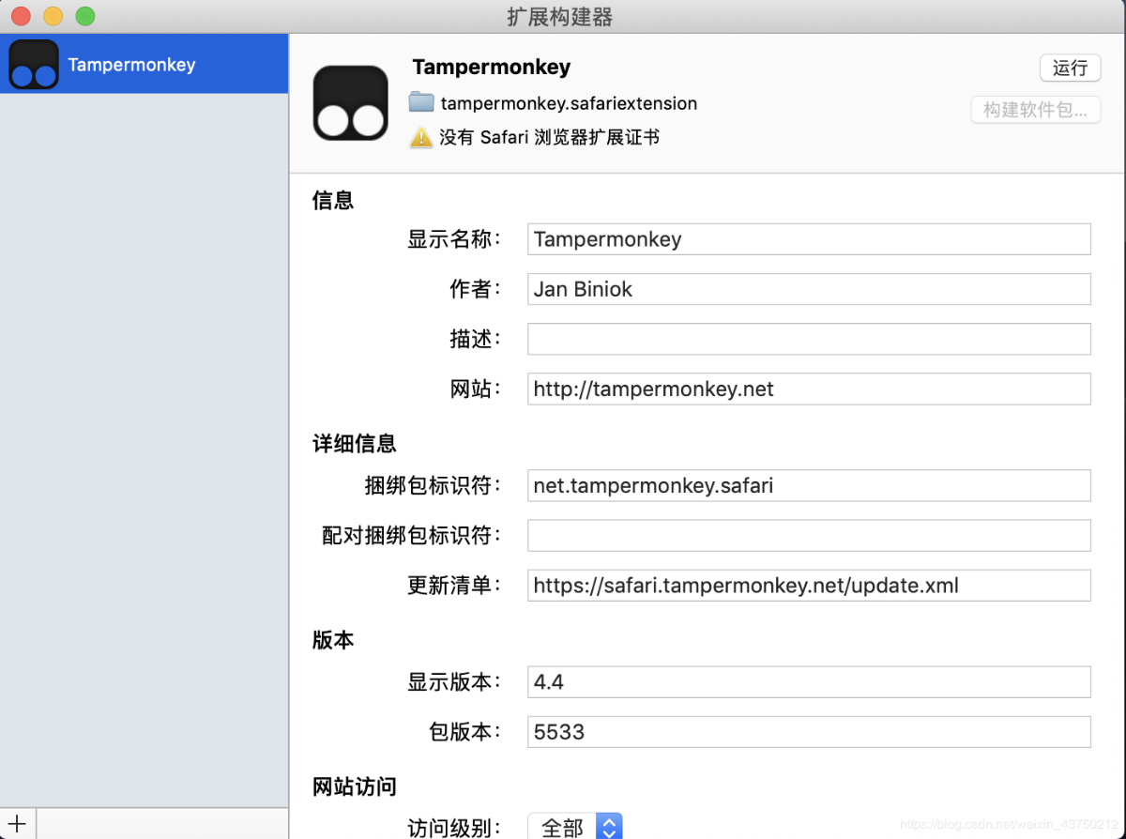
Task: Click the green zoom window button
Action: pos(85,16)
